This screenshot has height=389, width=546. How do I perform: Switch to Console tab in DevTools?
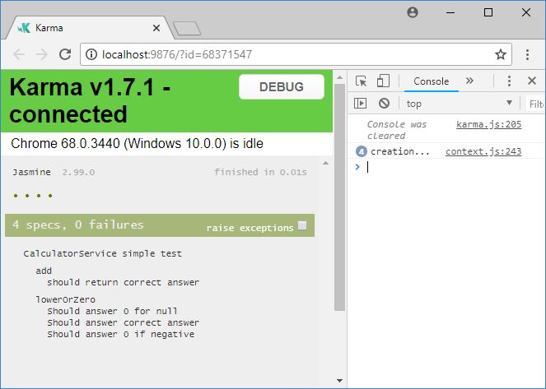coord(431,81)
